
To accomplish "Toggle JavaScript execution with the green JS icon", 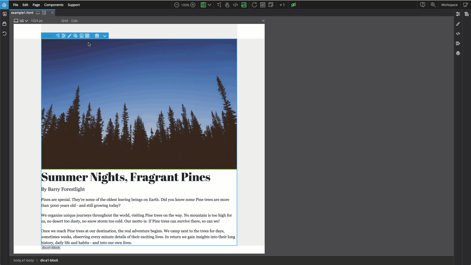I will pyautogui.click(x=244, y=5).
